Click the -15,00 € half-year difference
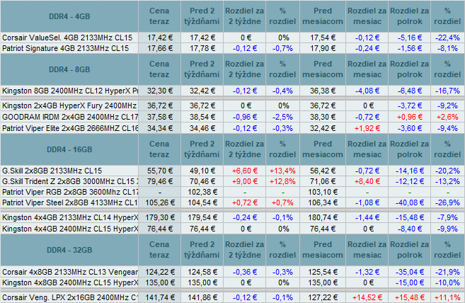Screen dimensions: 465x303 pos(409,282)
